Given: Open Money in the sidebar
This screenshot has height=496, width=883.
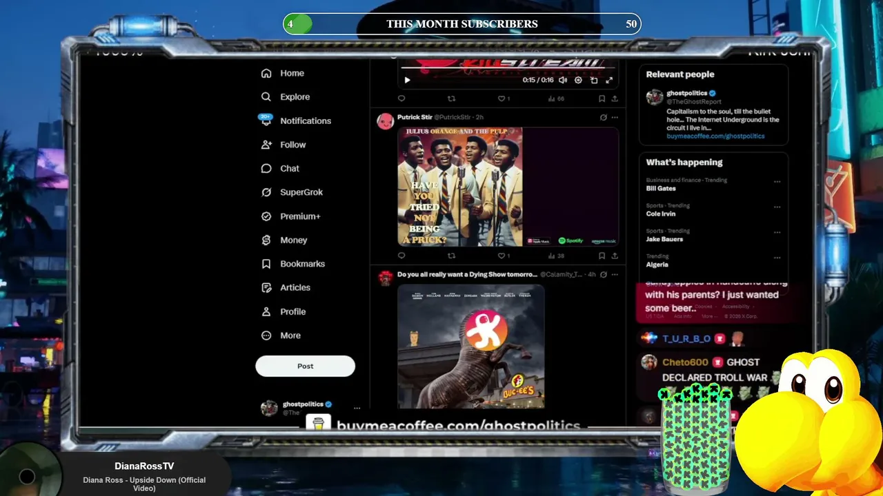Looking at the screenshot, I should click(x=284, y=240).
